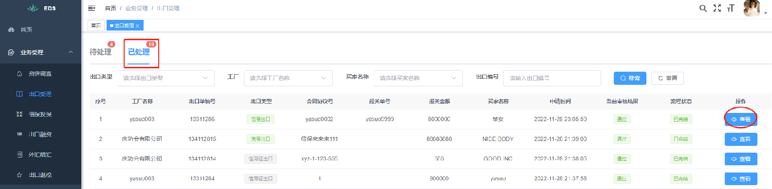Image resolution: width=772 pixels, height=189 pixels.
Task: Open the font size icon
Action: coord(731,8)
